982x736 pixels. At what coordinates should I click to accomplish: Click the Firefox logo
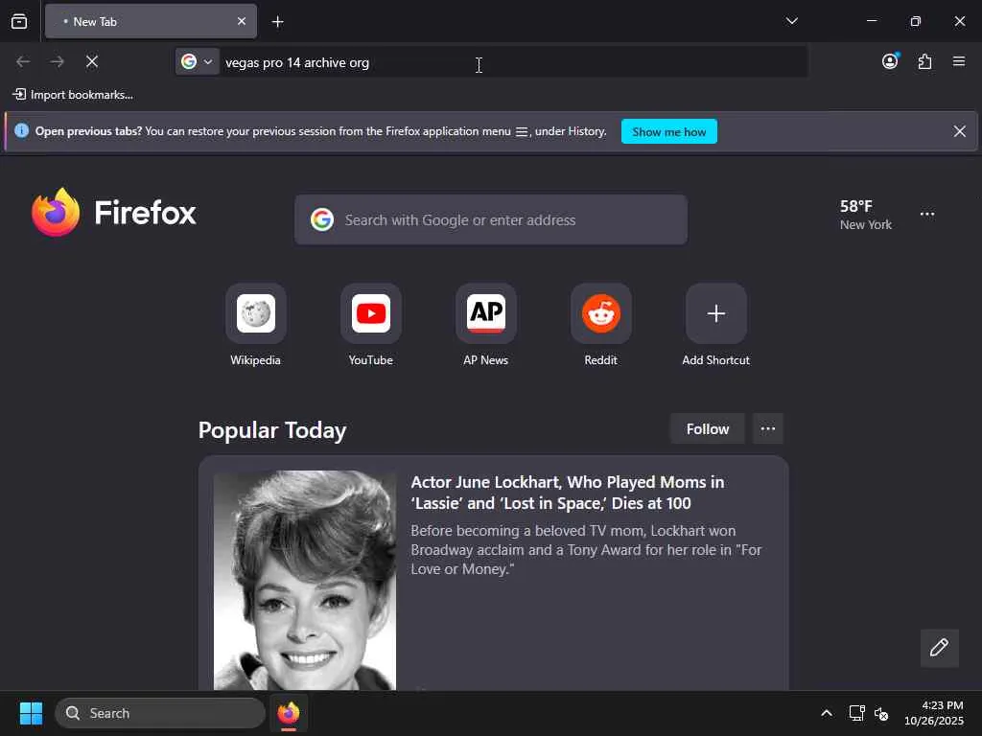tap(114, 213)
